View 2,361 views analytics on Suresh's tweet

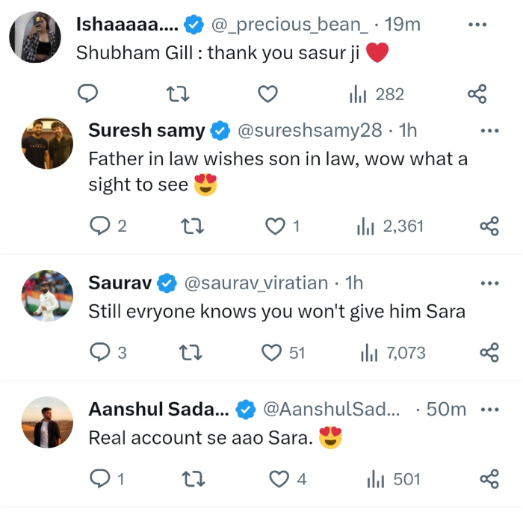tap(390, 226)
